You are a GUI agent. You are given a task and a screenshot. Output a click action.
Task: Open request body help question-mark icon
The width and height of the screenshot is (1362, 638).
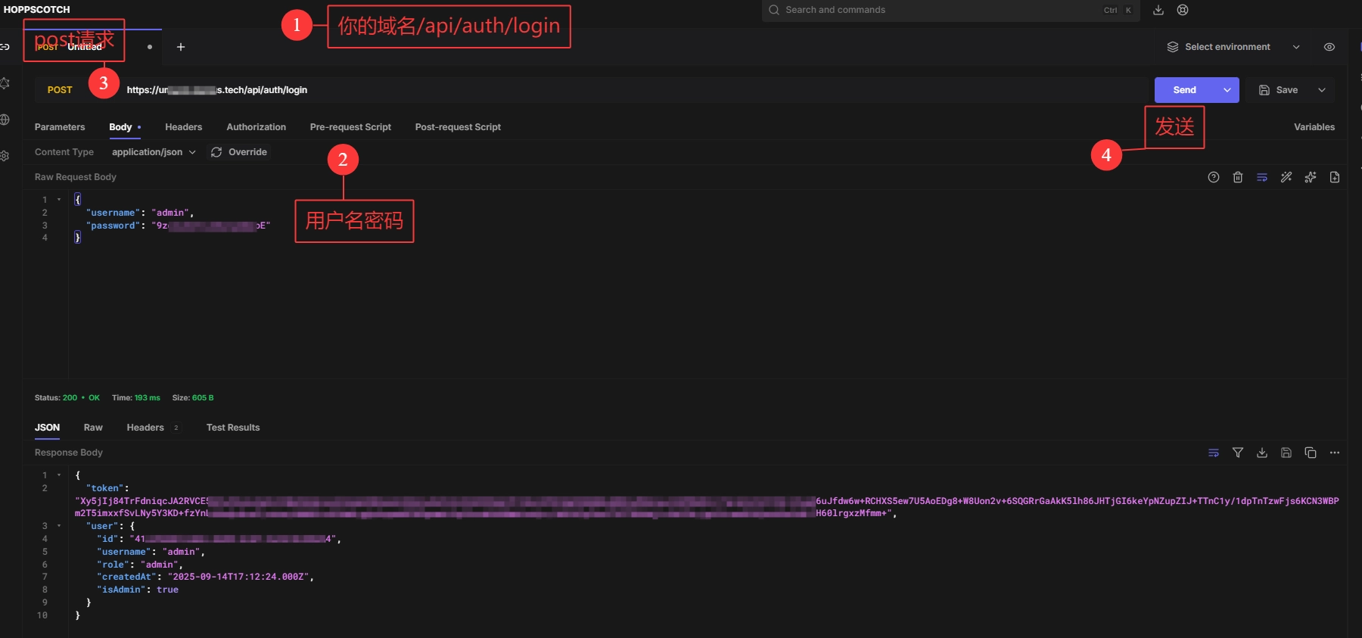(x=1214, y=177)
